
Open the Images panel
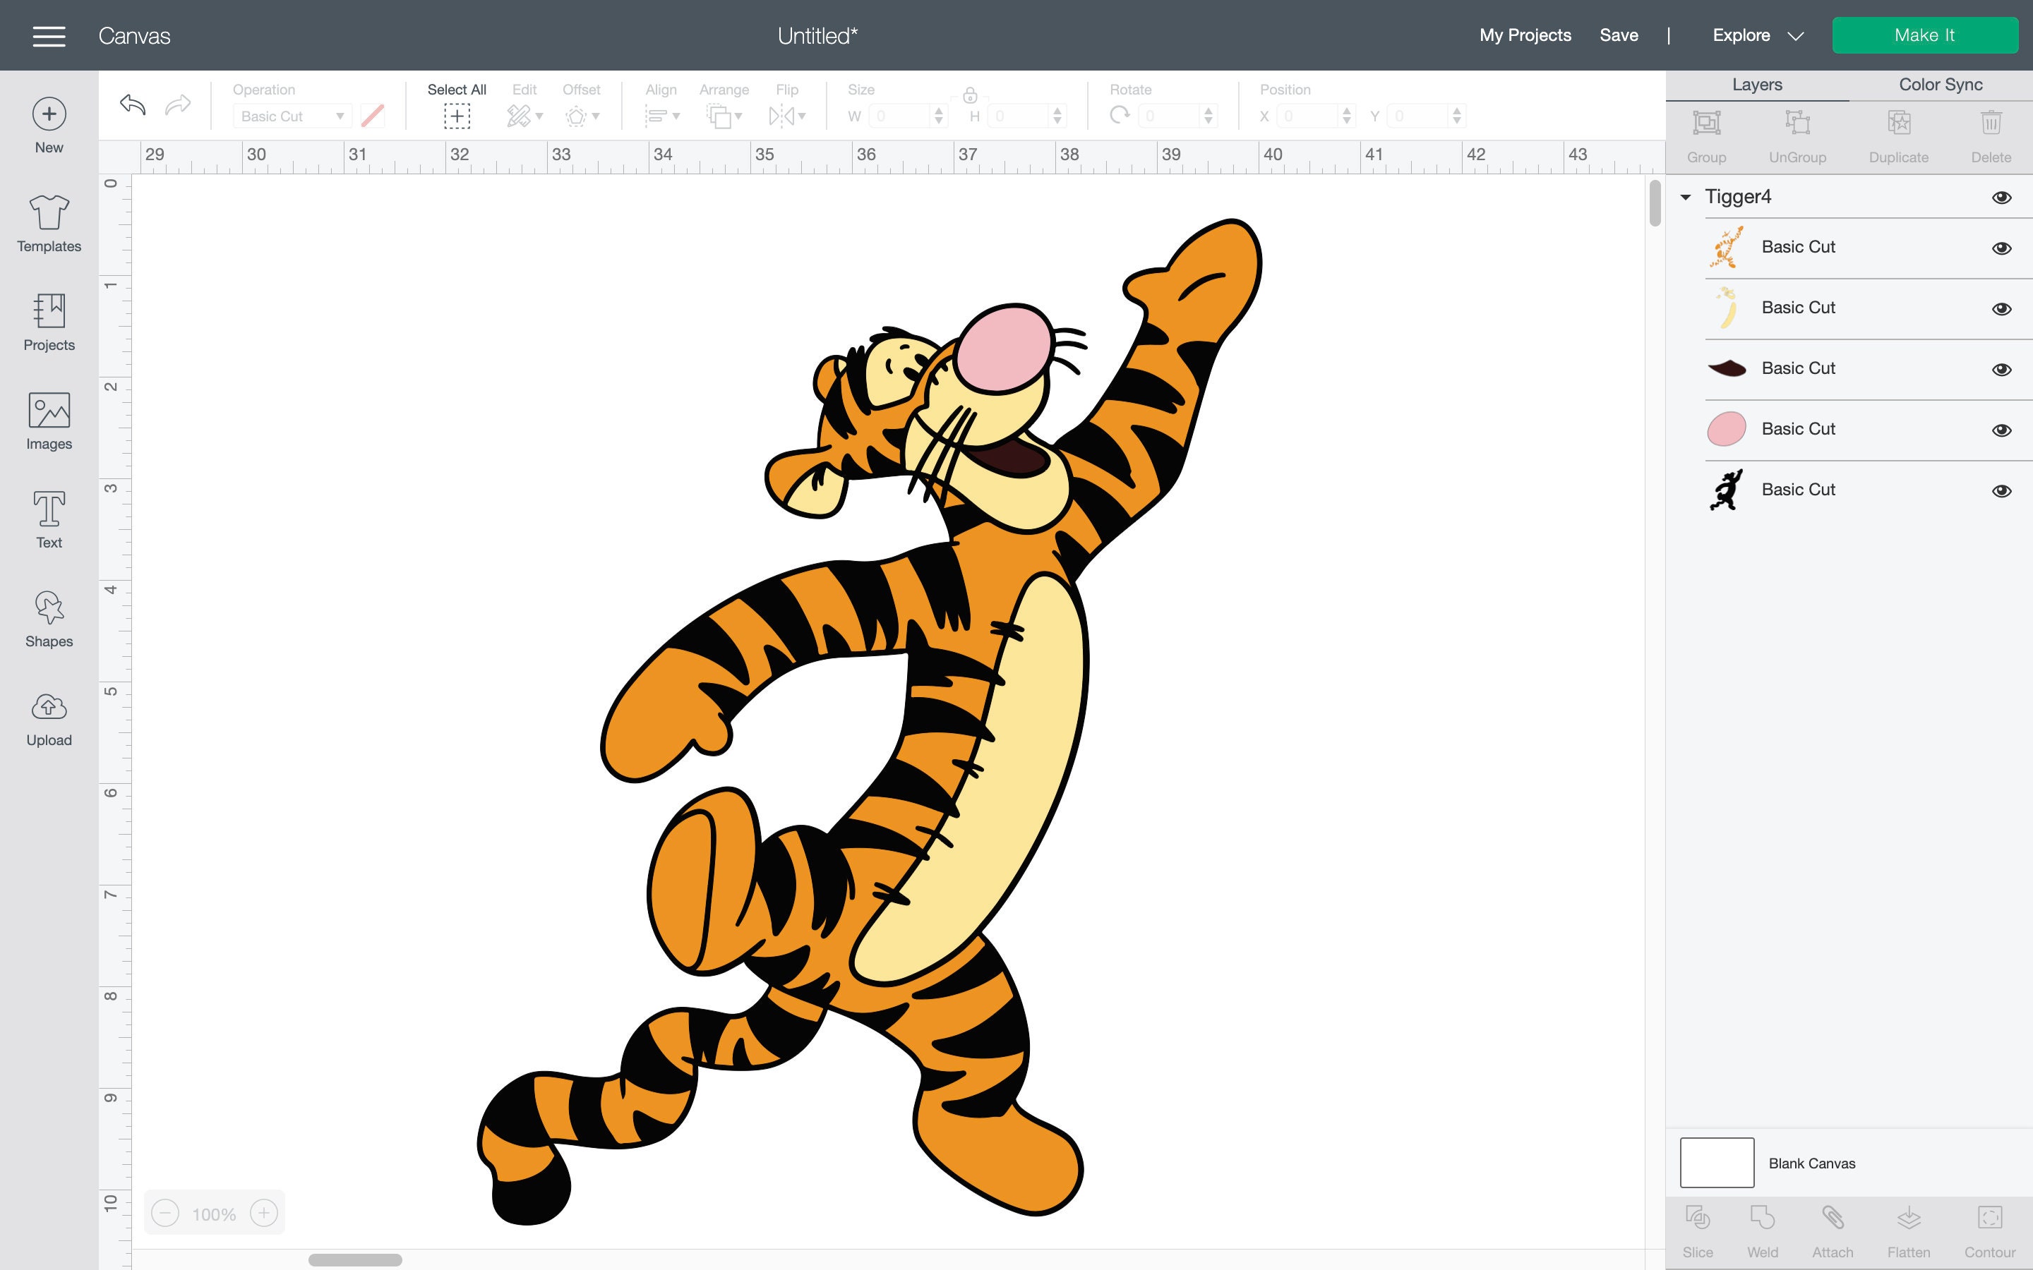coord(48,420)
